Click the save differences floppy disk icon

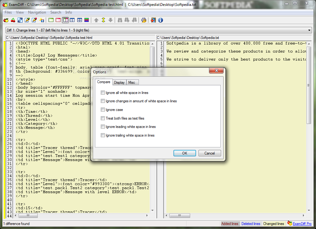(42, 20)
